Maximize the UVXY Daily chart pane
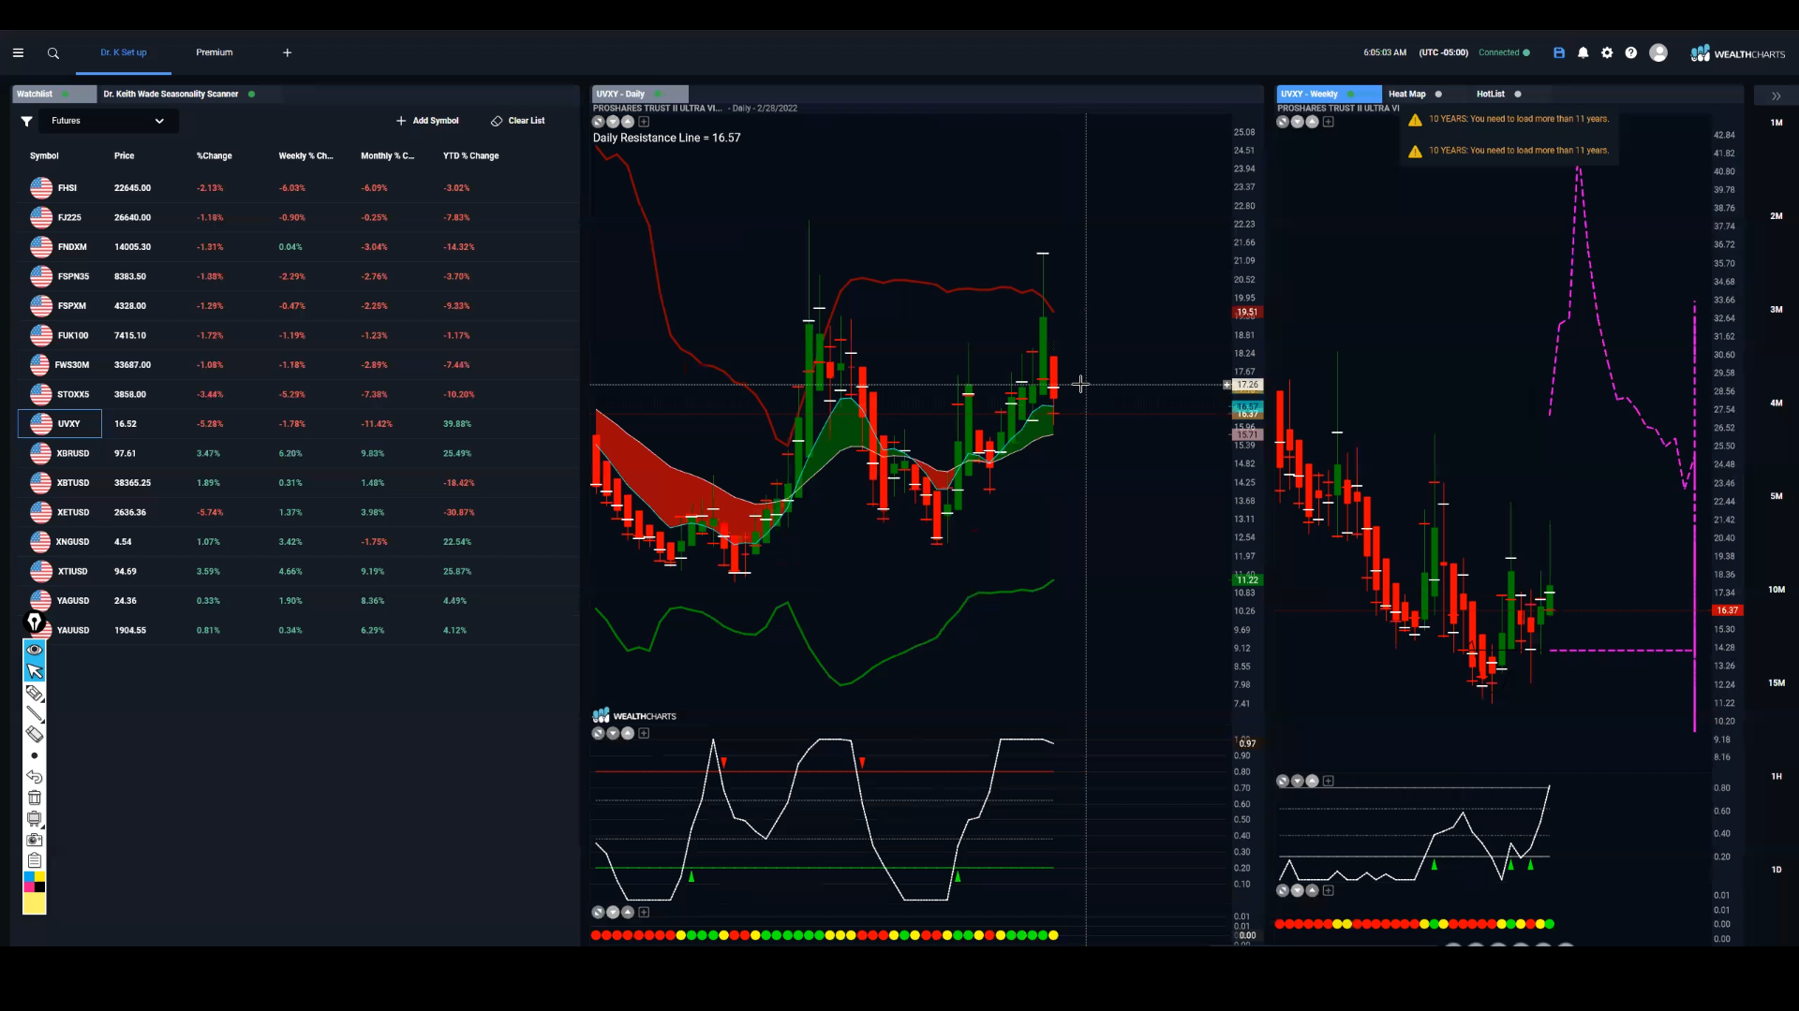The image size is (1799, 1011). point(599,122)
